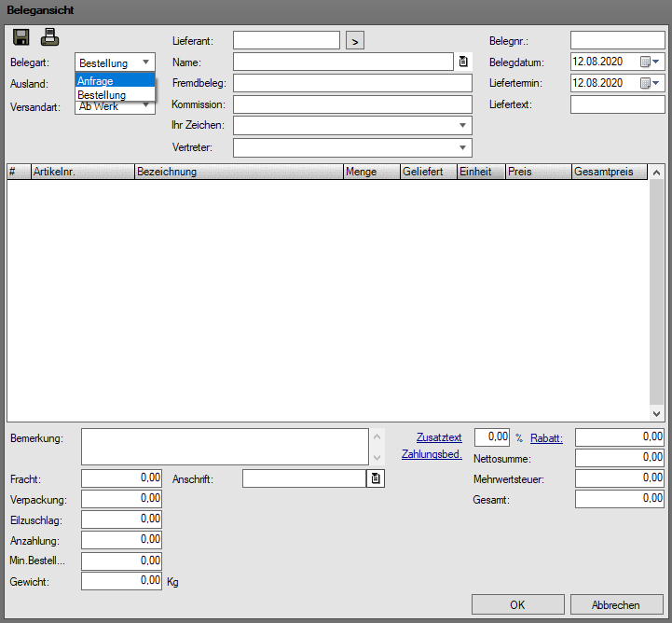Open the clipboard icon beside Name field
This screenshot has width=672, height=623.
click(x=463, y=62)
